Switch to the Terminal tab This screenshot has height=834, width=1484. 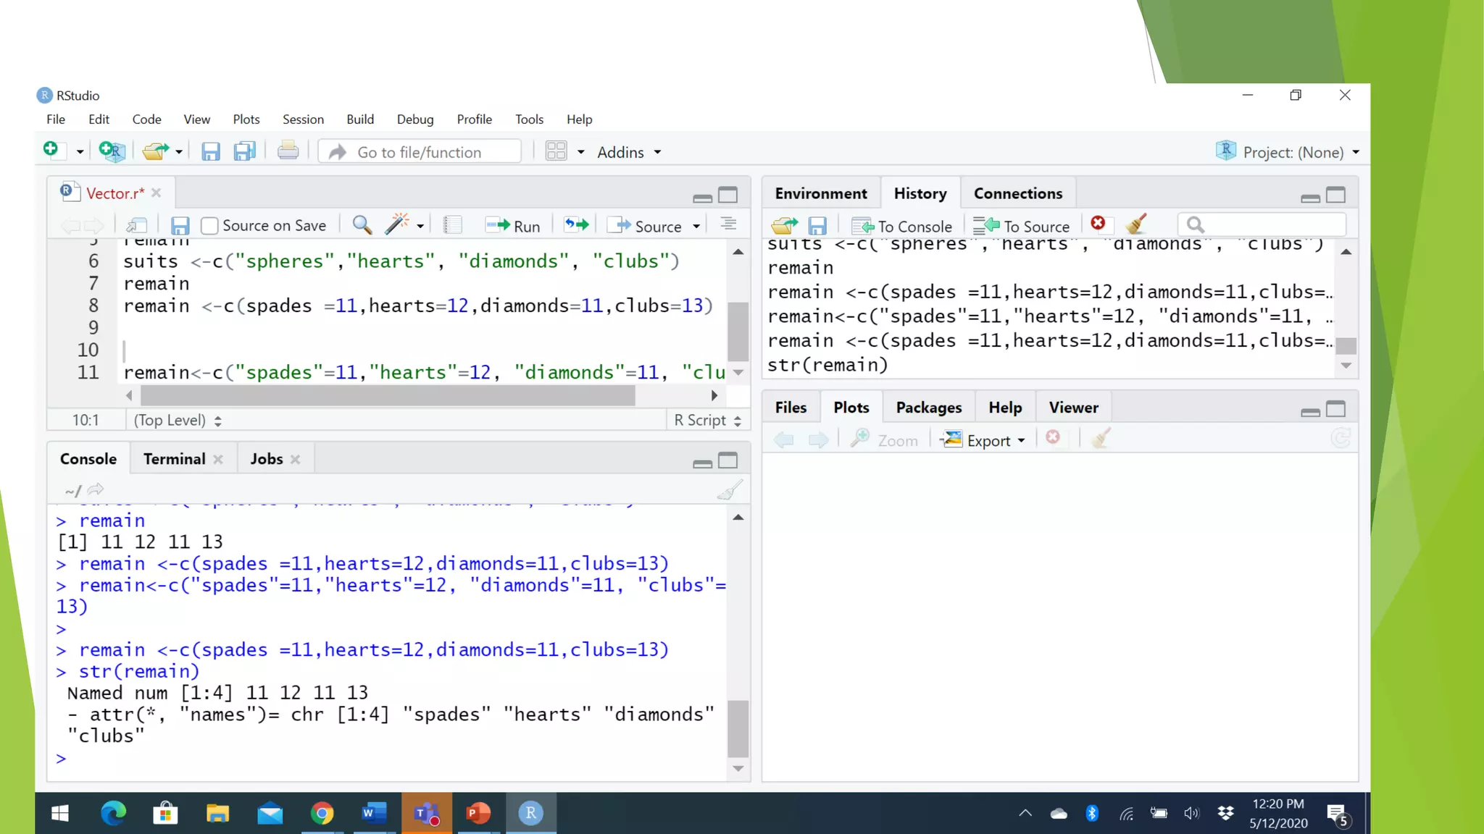point(174,459)
